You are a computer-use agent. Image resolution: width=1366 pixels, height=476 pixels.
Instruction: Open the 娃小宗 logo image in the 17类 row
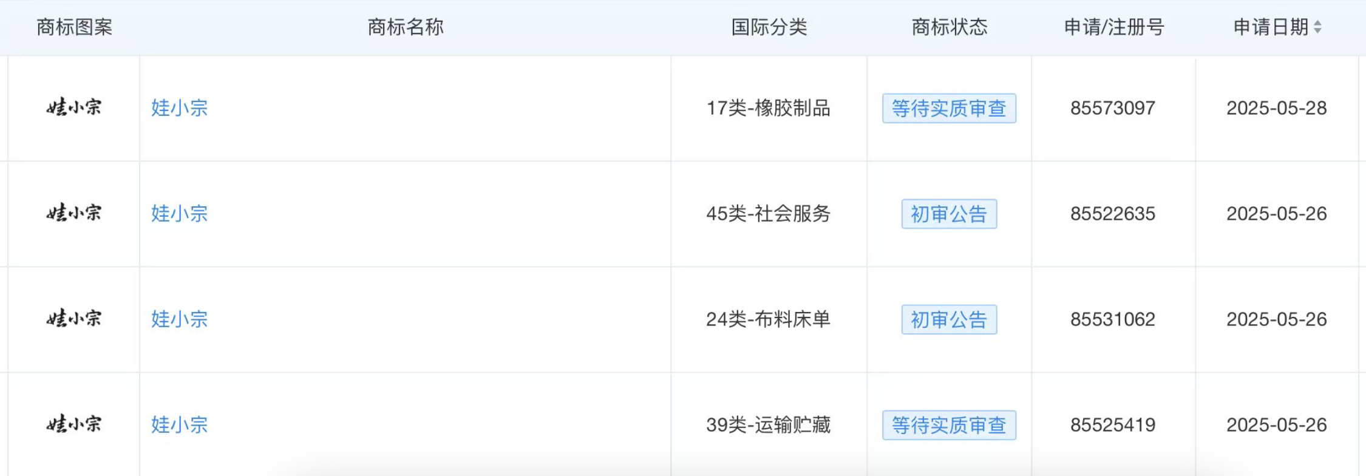pos(74,107)
